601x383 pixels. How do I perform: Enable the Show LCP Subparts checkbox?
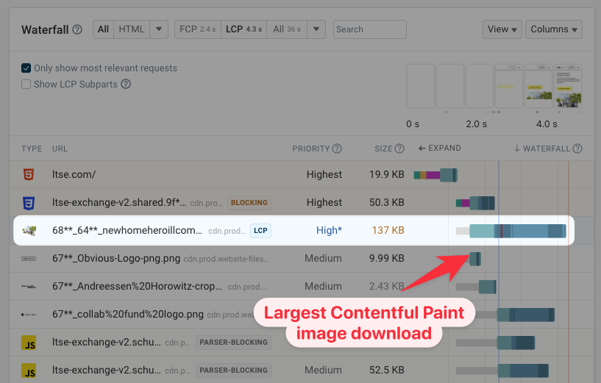(x=26, y=85)
